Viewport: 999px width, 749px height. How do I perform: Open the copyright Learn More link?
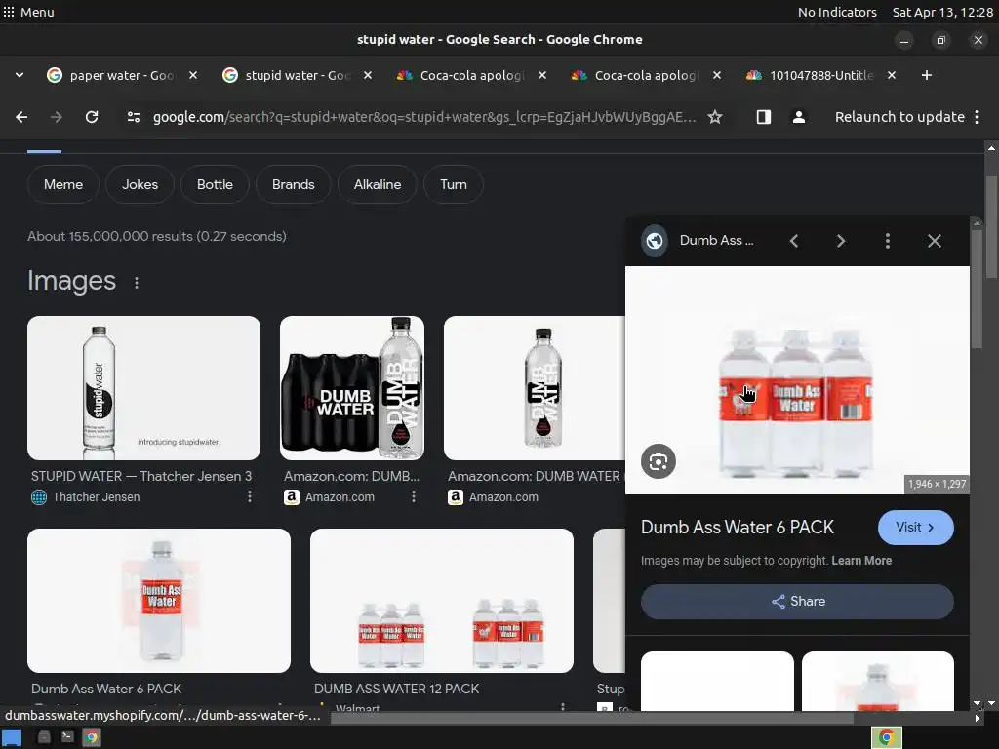click(x=861, y=561)
